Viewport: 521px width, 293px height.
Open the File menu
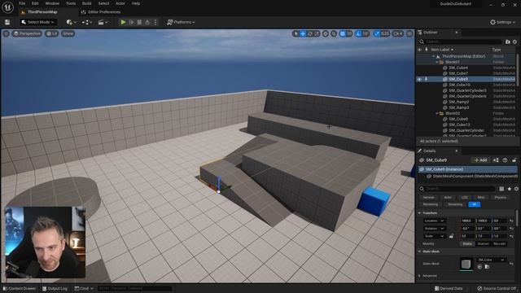pos(22,3)
